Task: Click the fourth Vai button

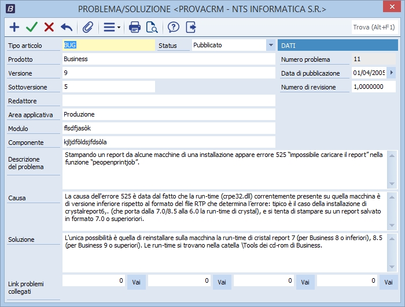Action: [x=388, y=282]
